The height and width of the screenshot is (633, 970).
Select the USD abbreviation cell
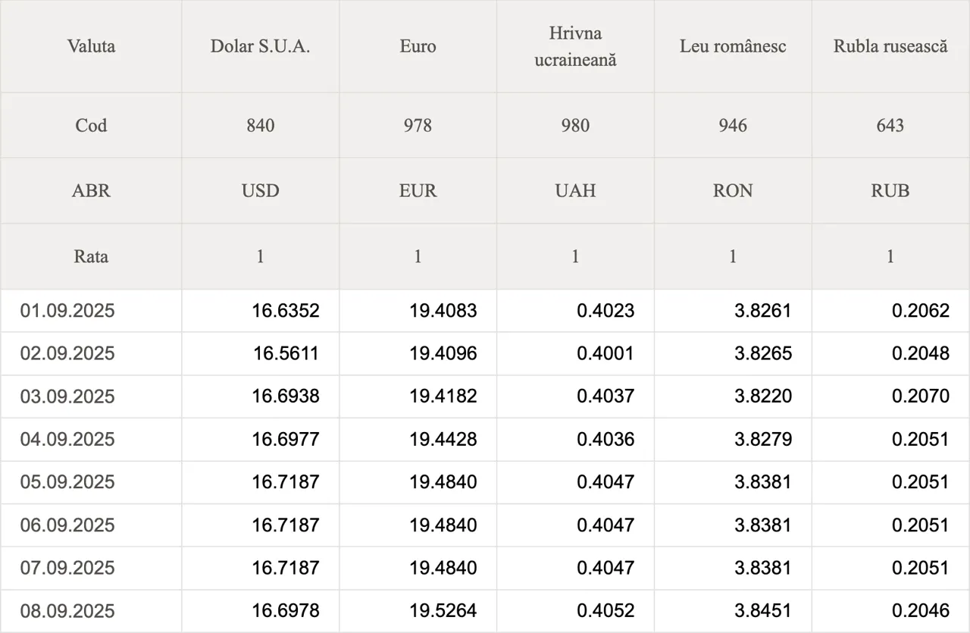pyautogui.click(x=260, y=190)
